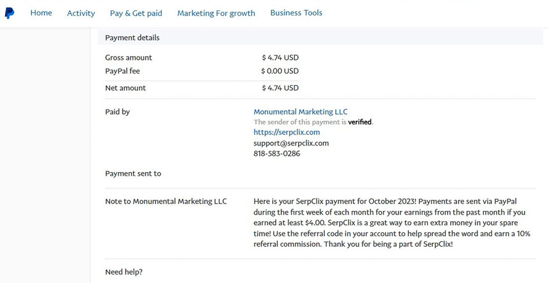Click the Need help? text
Screen dimensions: 548x283
(124, 272)
